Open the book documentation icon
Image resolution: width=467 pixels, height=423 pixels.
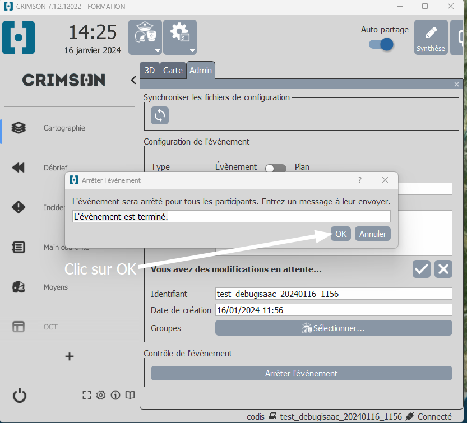[x=130, y=395]
